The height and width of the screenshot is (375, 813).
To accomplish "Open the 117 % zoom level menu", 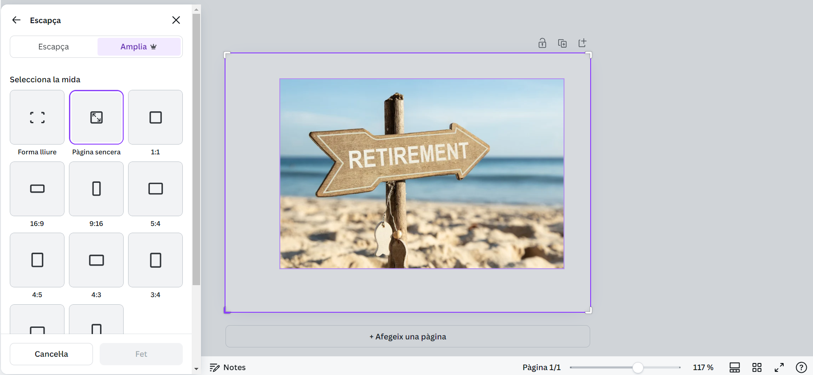I will [x=703, y=367].
